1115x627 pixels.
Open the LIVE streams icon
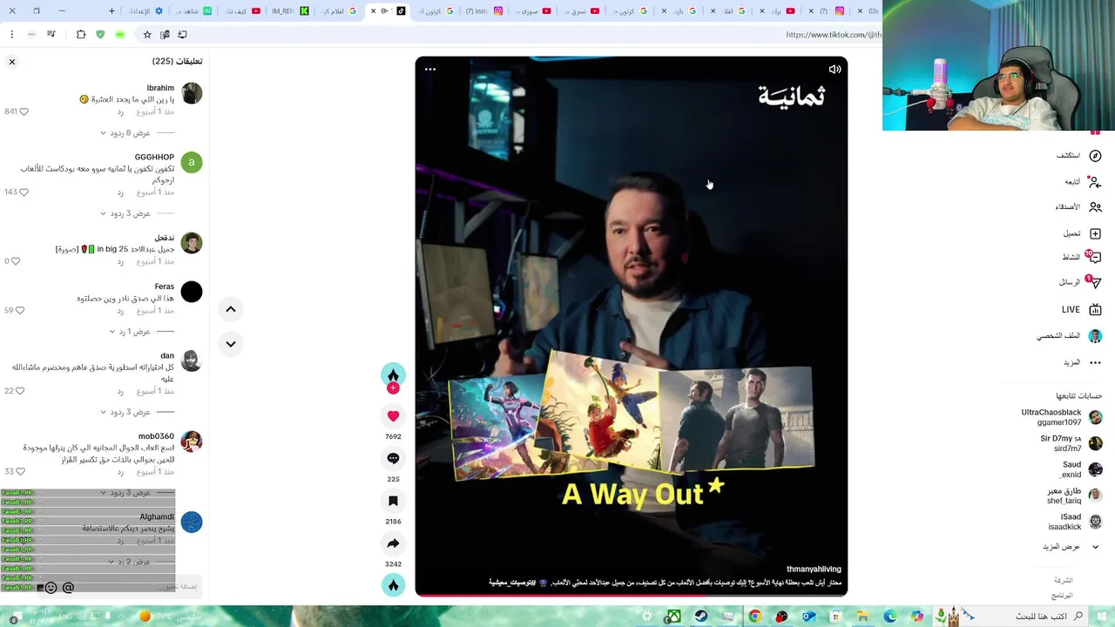pyautogui.click(x=1095, y=309)
